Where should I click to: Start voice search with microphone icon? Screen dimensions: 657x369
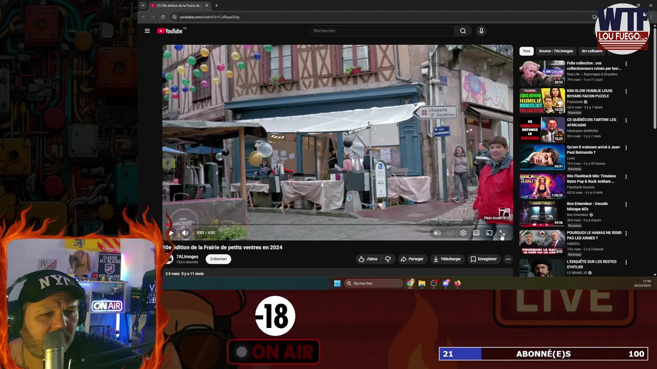tap(481, 31)
